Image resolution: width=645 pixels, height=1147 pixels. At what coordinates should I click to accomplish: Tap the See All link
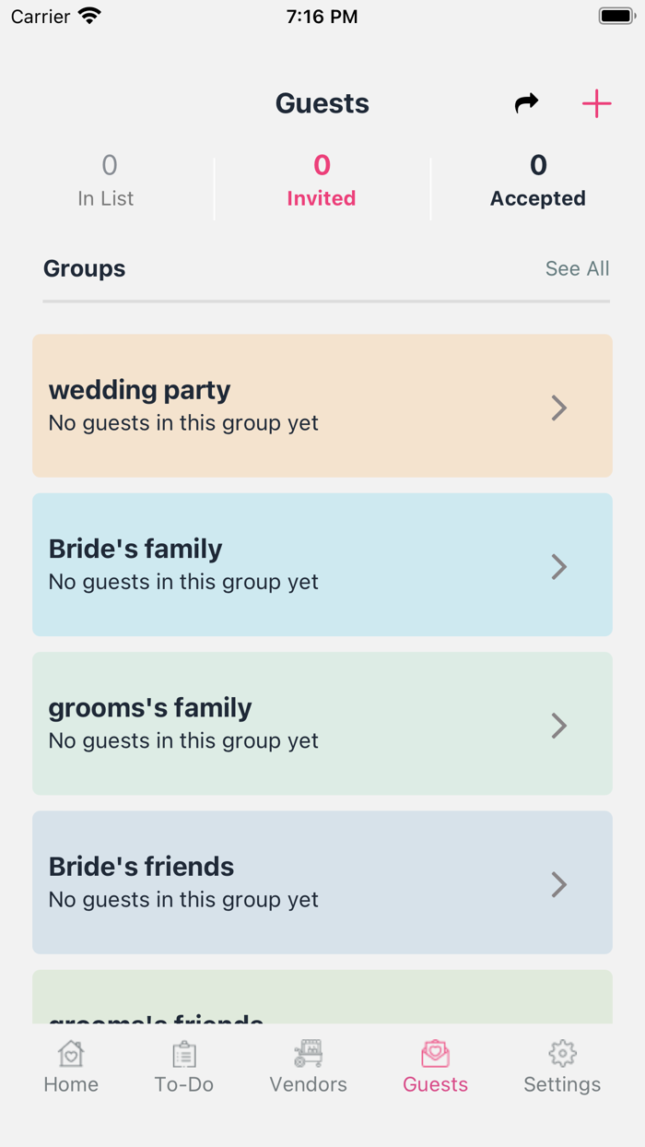(577, 268)
